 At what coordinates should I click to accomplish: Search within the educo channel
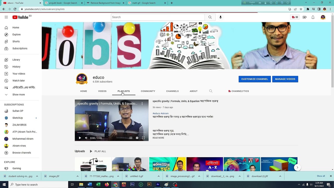211,91
